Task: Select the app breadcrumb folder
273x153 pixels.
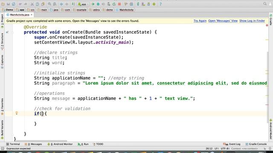Action: (x=20, y=10)
